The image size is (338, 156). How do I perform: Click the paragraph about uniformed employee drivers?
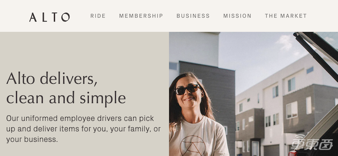coord(83,129)
